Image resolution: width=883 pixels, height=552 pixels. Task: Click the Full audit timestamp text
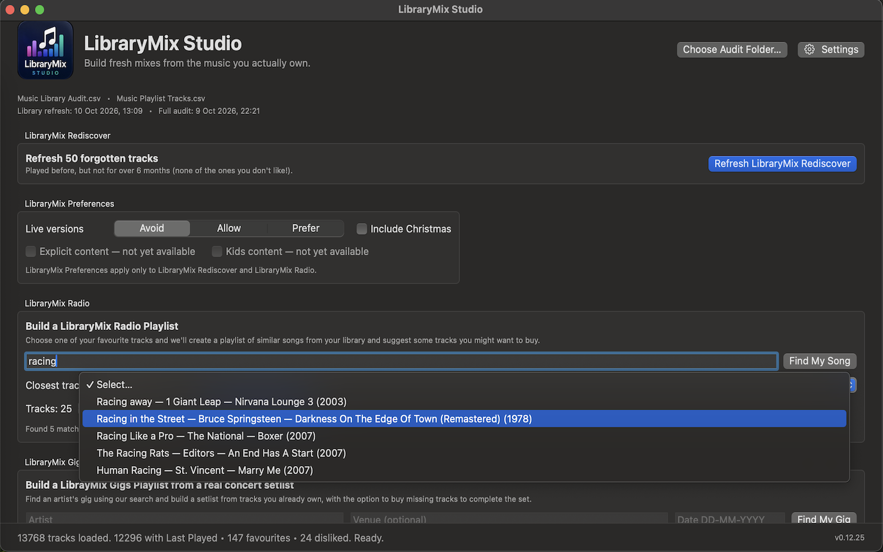click(209, 111)
